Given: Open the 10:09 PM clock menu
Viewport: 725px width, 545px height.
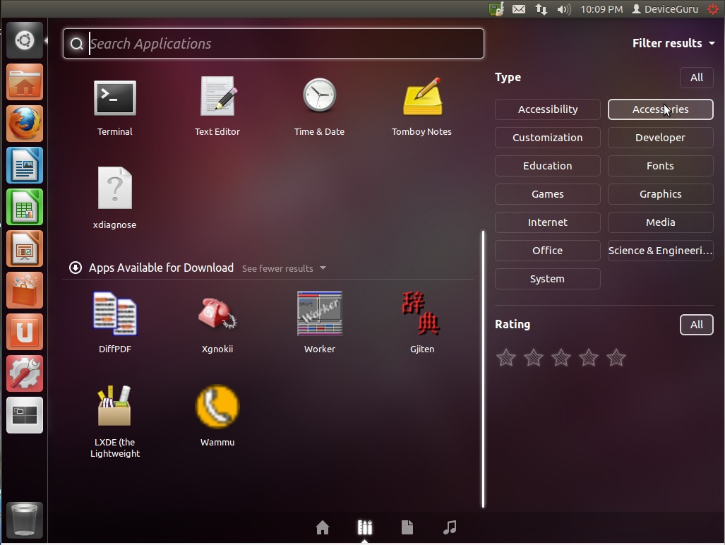Looking at the screenshot, I should (x=601, y=8).
